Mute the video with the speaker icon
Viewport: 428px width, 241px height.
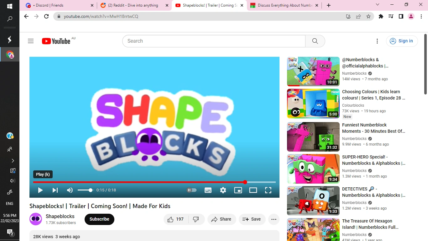[x=70, y=190]
